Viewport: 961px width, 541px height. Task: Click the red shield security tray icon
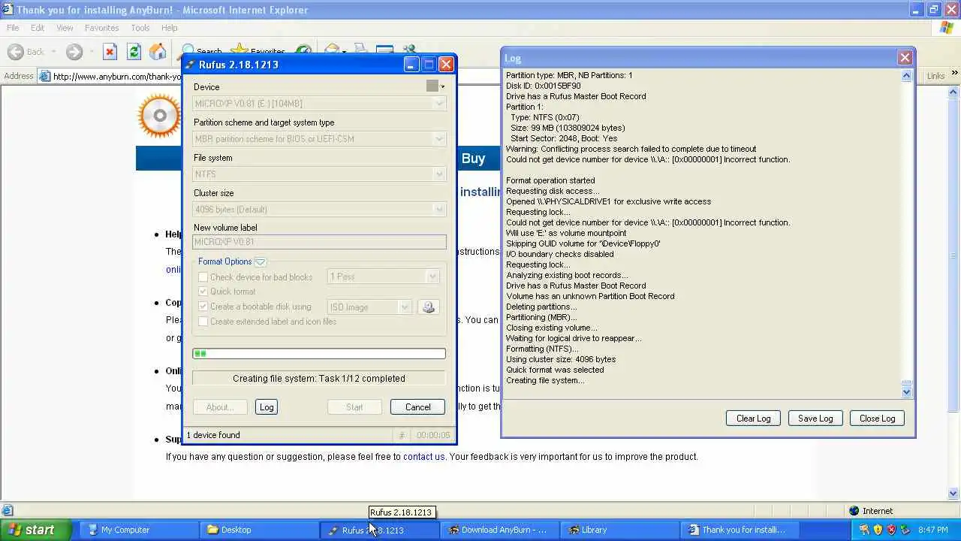tap(891, 530)
